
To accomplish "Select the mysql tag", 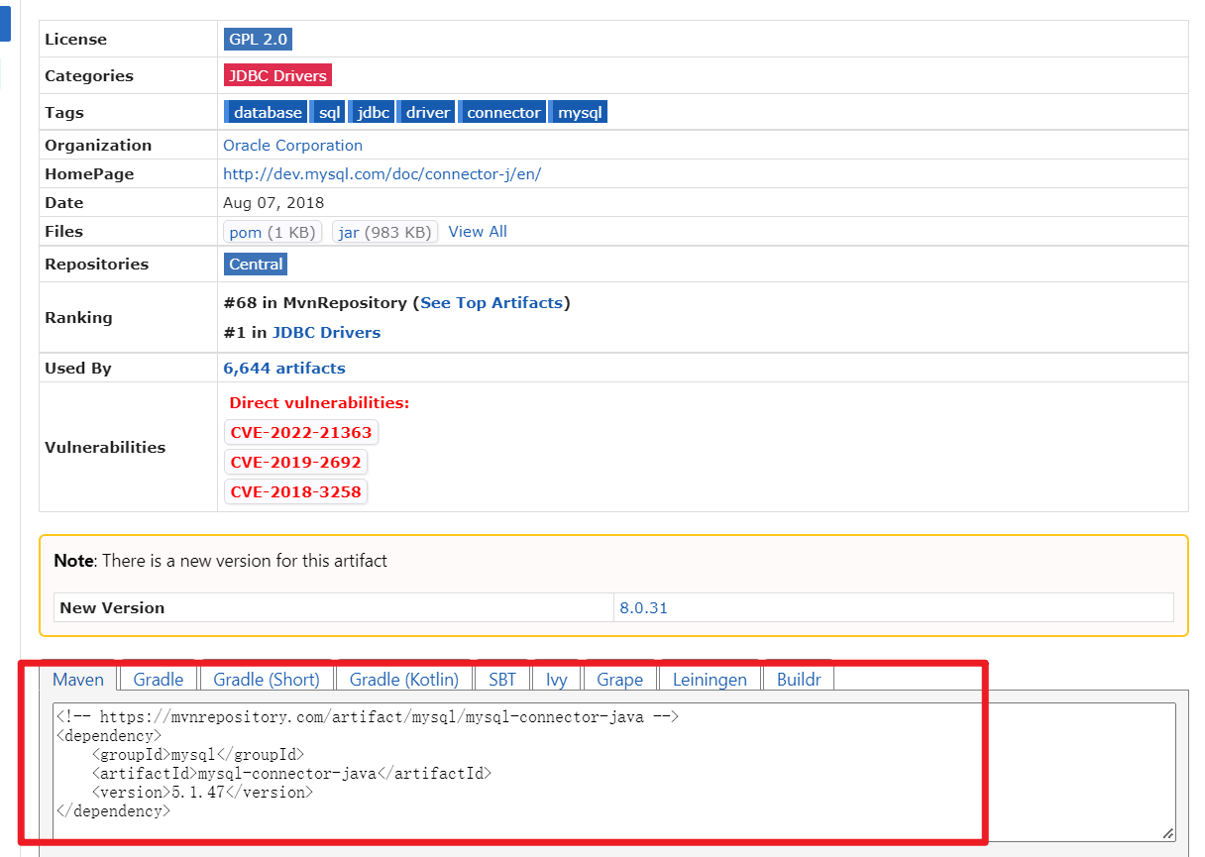I will 578,112.
